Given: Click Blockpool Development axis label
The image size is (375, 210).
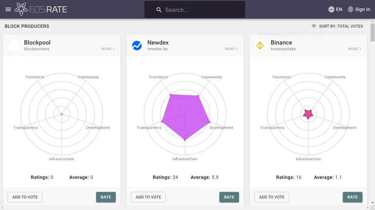Looking at the screenshot, I should 98,128.
